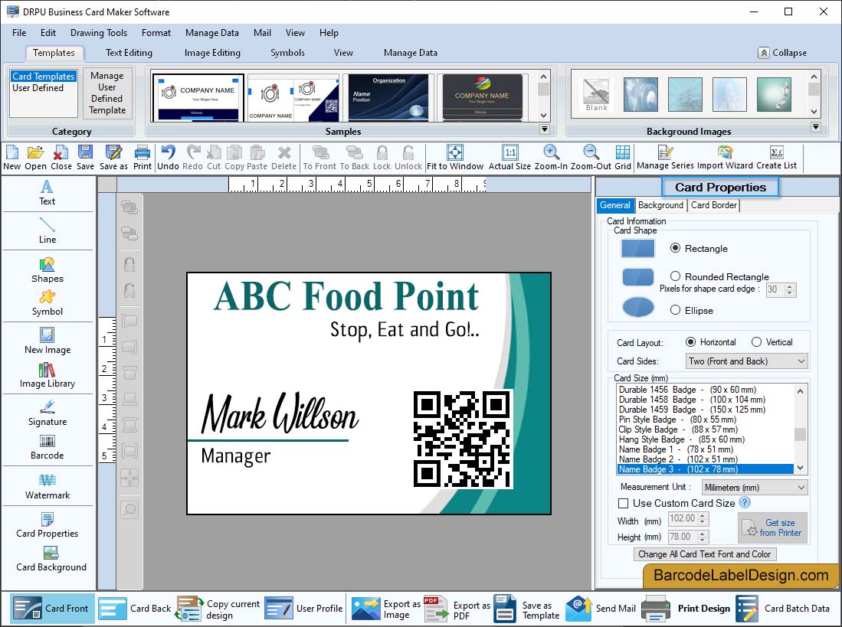The height and width of the screenshot is (627, 842).
Task: Switch to the Image Editing ribbon tab
Action: [212, 53]
